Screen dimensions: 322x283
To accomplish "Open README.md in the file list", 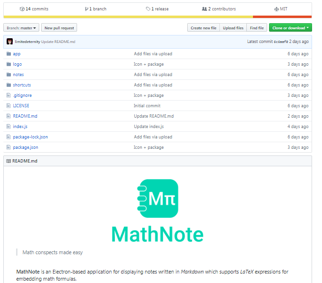I will point(25,116).
